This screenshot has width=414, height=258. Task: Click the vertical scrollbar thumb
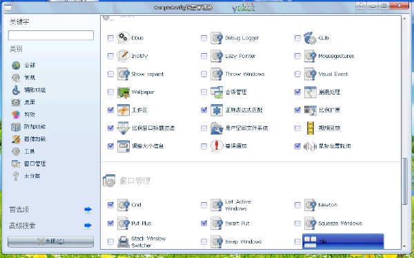[x=404, y=181]
